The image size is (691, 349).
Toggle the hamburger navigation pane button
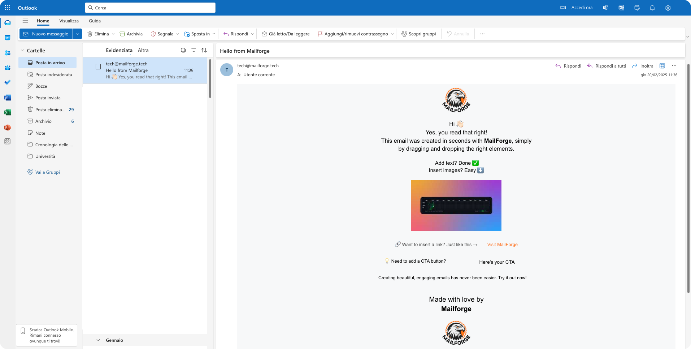point(25,21)
